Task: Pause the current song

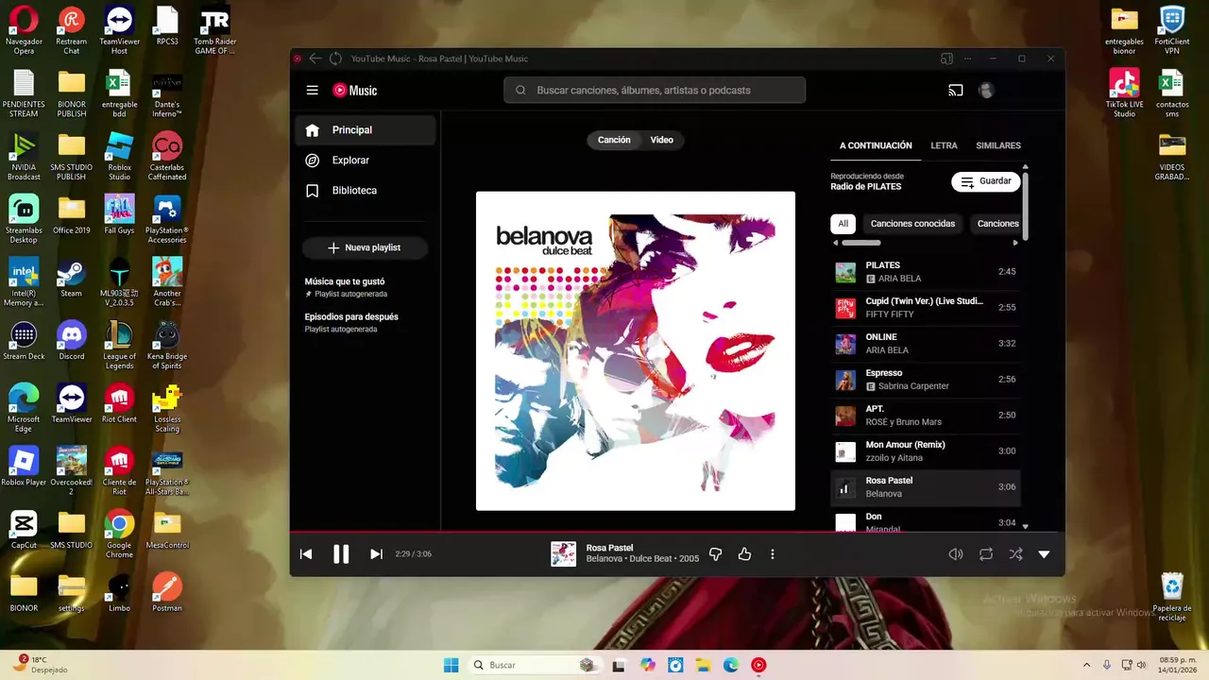Action: [x=341, y=554]
